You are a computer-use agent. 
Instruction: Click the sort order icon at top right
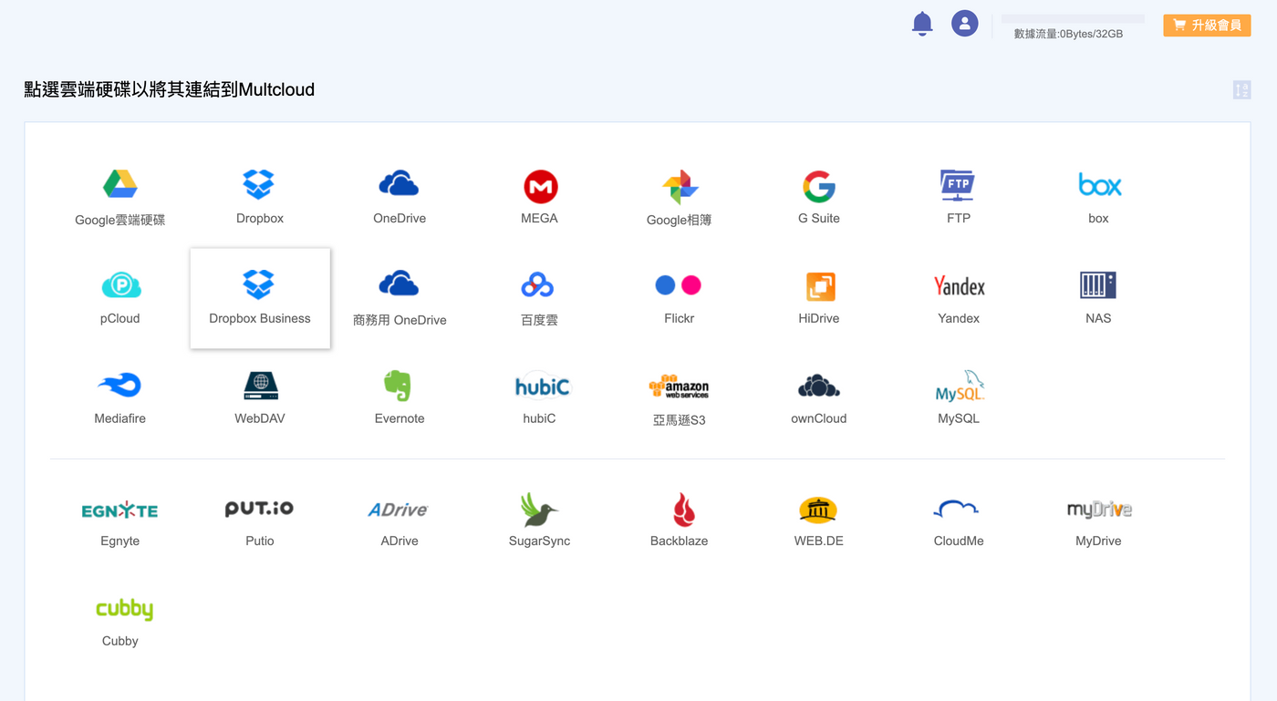click(1241, 89)
